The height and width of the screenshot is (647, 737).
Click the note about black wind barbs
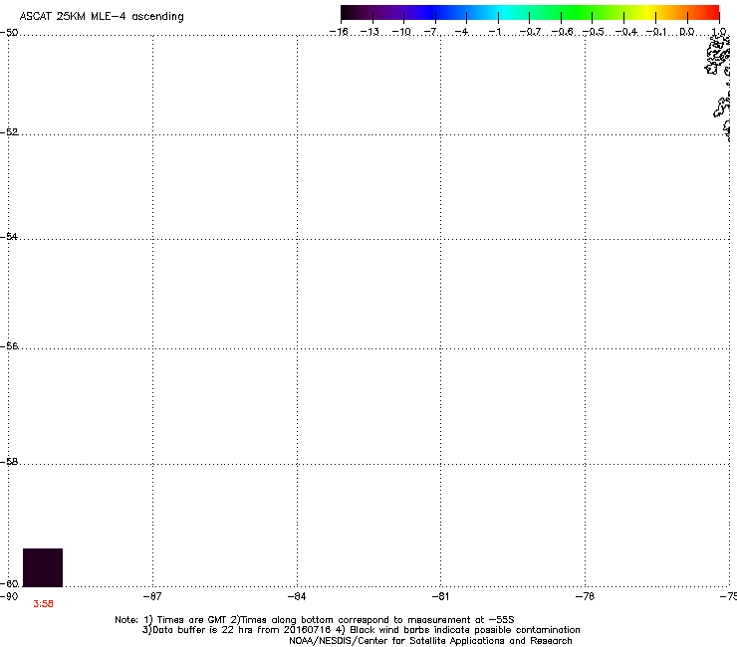pos(458,630)
